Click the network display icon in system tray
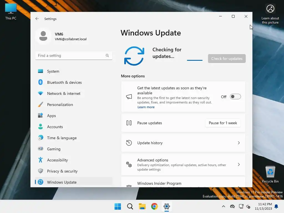This screenshot has height=213, width=284. click(x=241, y=206)
